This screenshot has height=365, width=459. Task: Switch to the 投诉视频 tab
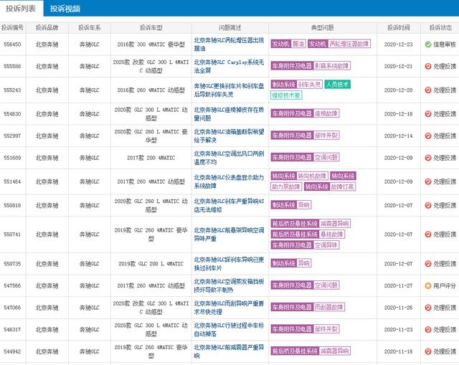65,9
